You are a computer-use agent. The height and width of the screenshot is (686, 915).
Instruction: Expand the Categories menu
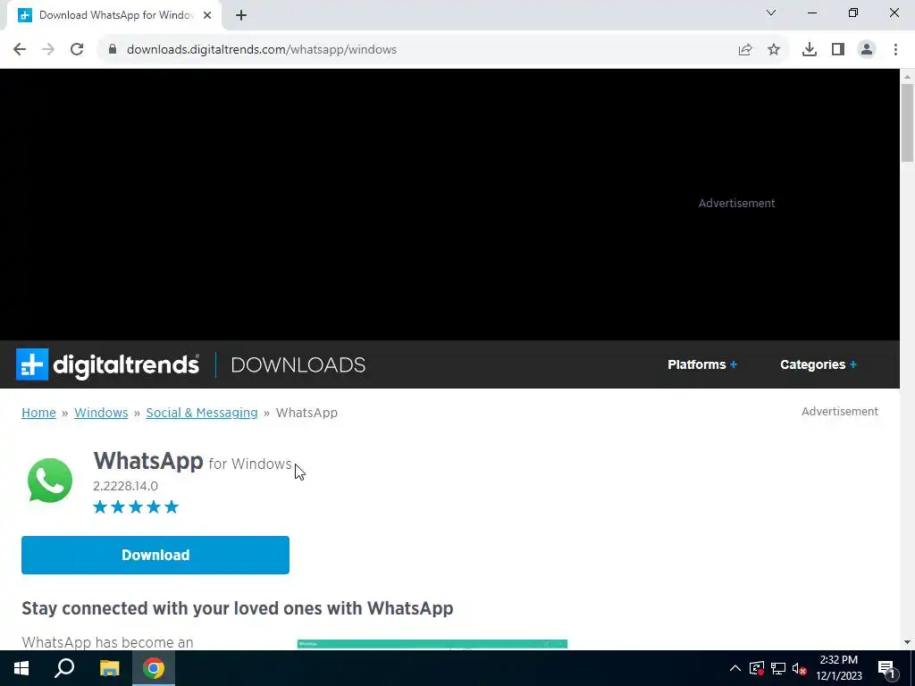coord(818,364)
